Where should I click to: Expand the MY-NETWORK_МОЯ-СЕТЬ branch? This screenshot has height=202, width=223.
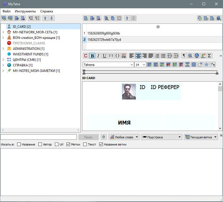point(3,32)
